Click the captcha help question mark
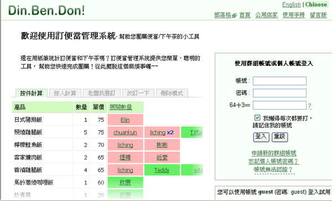The height and width of the screenshot is (201, 332). [309, 106]
